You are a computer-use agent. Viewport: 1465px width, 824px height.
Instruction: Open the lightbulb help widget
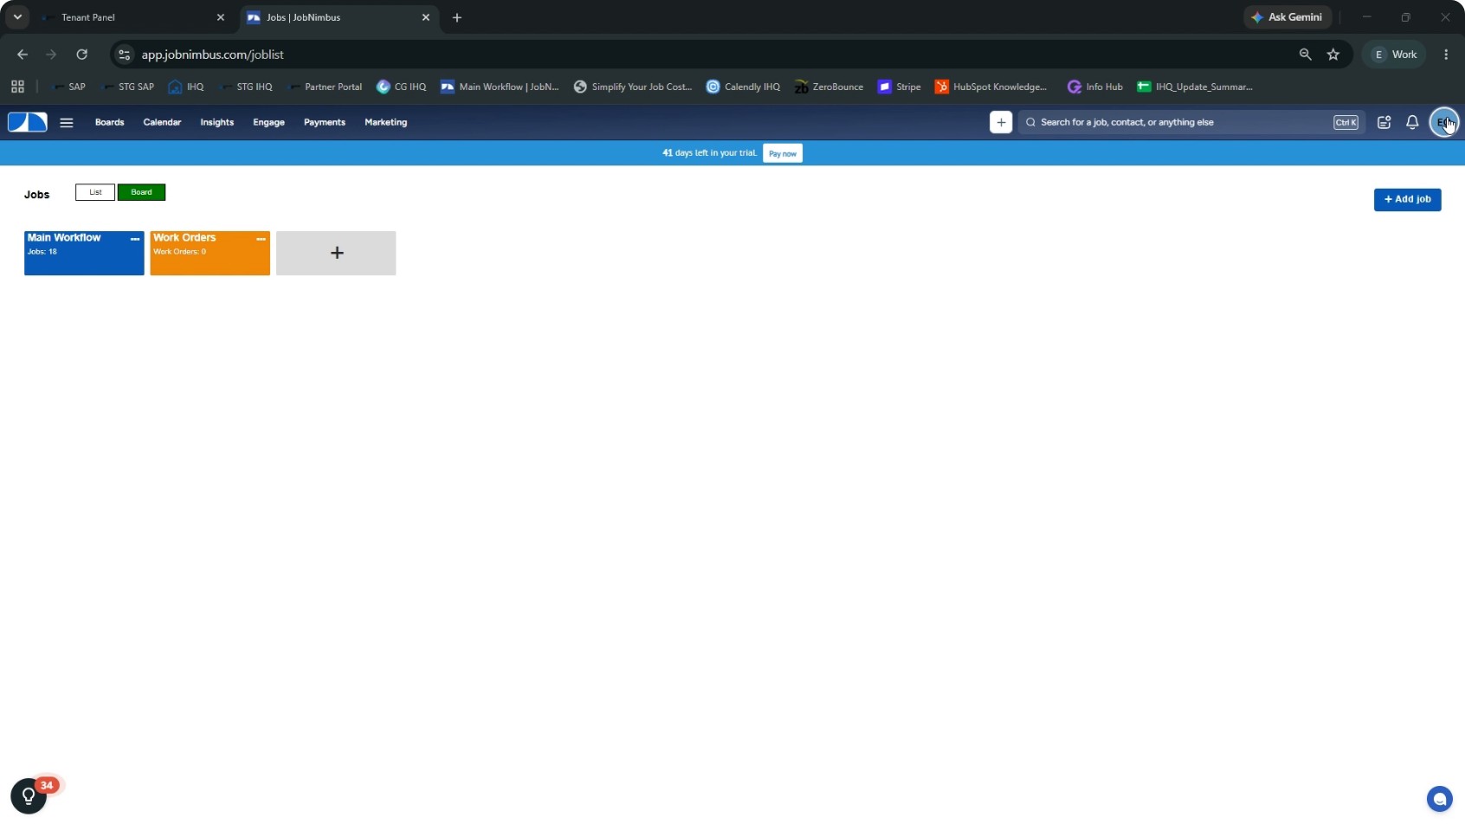[29, 795]
